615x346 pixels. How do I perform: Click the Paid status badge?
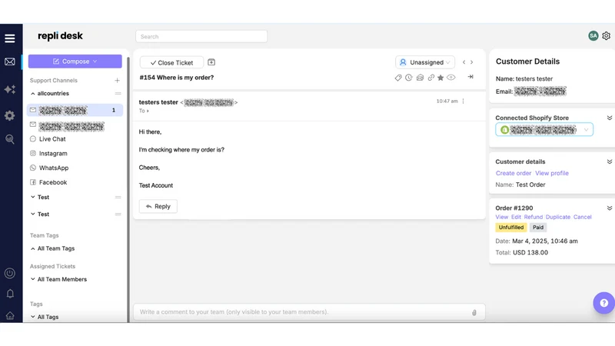click(x=538, y=228)
